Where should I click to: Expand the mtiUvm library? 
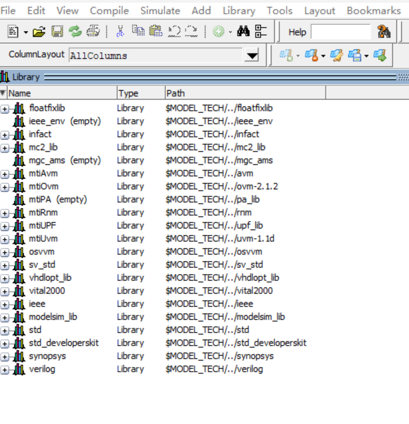click(x=4, y=239)
